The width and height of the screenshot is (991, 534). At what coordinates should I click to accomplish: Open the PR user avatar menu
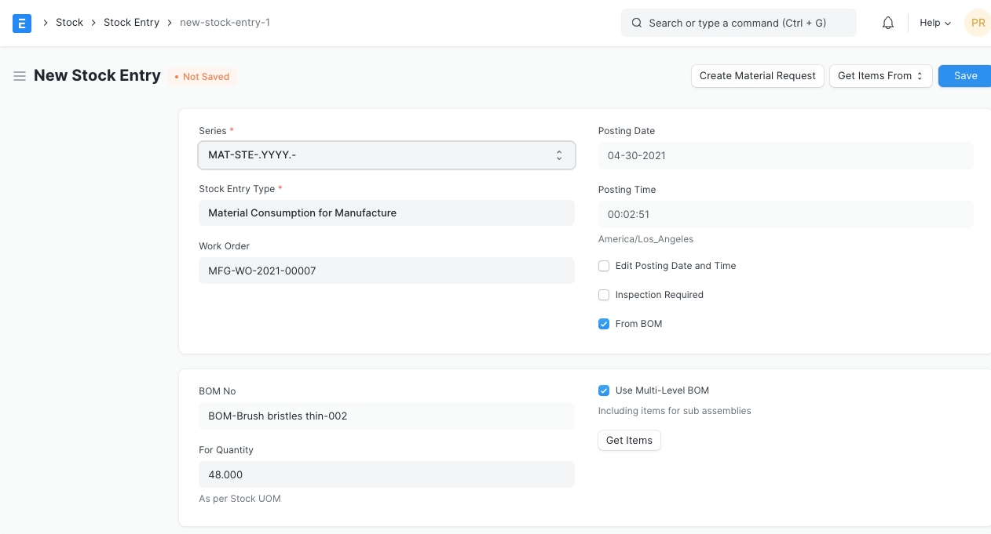[977, 23]
